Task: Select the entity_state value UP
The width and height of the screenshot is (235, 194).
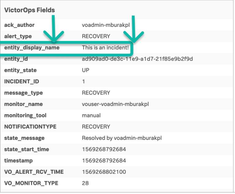Action: (86, 70)
